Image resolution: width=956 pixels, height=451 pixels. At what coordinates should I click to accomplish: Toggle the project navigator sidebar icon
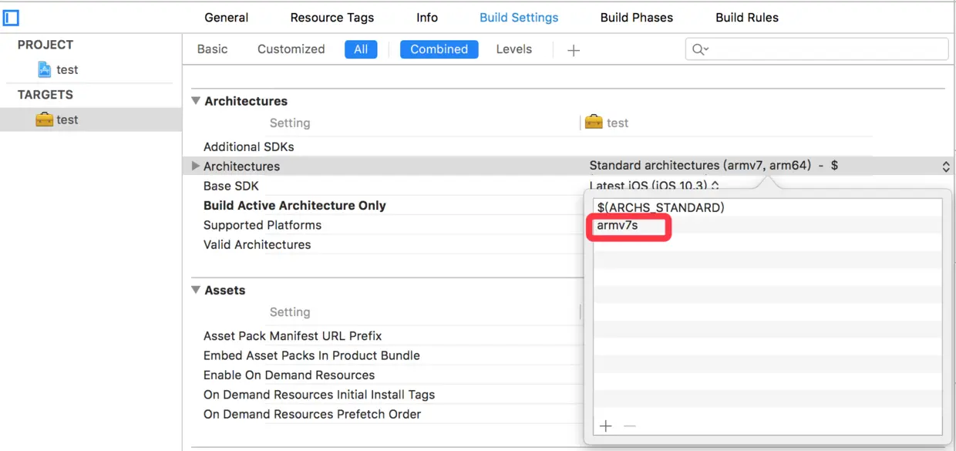(x=11, y=17)
